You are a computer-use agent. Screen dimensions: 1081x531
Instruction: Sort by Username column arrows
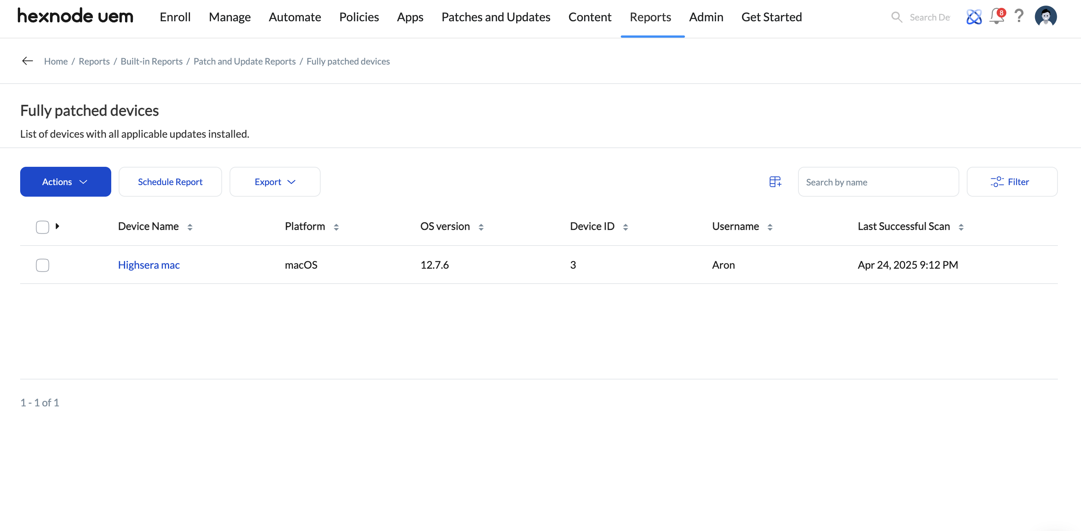pos(770,227)
